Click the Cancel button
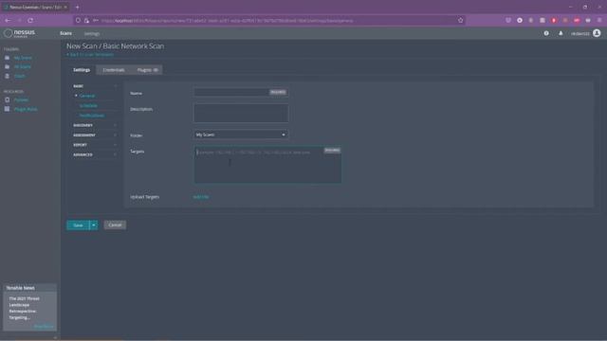 pyautogui.click(x=115, y=225)
